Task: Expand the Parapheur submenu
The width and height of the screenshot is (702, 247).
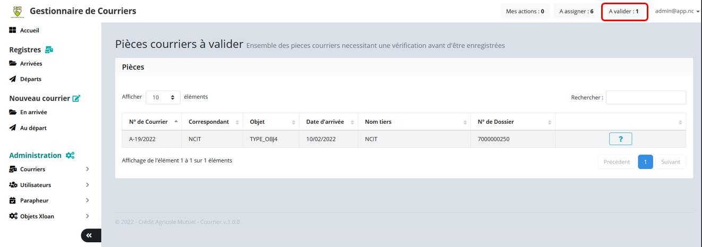Action: click(x=87, y=201)
